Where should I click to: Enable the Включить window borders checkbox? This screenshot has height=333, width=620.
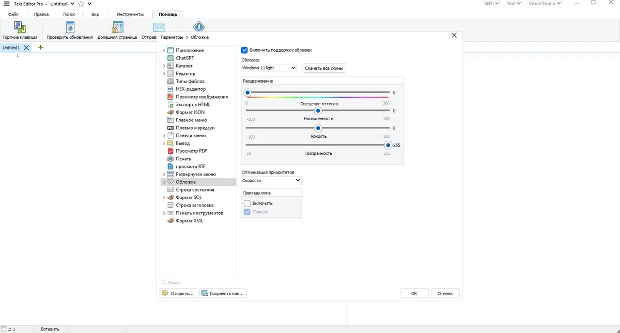[x=247, y=203]
